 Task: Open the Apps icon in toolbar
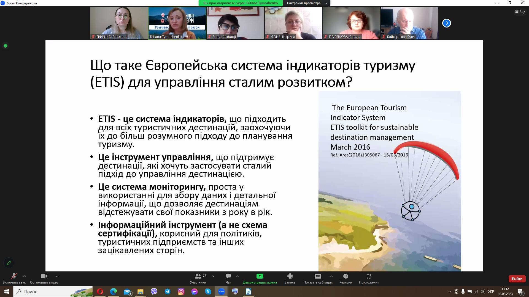pos(369,276)
